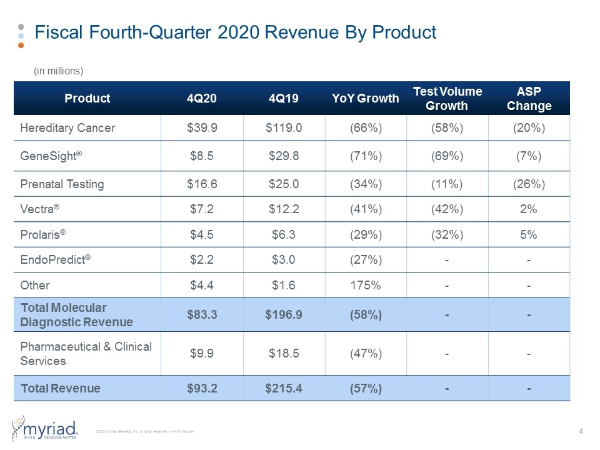Click the ASP Change column header
Viewport: 600px width, 450px height.
point(529,98)
